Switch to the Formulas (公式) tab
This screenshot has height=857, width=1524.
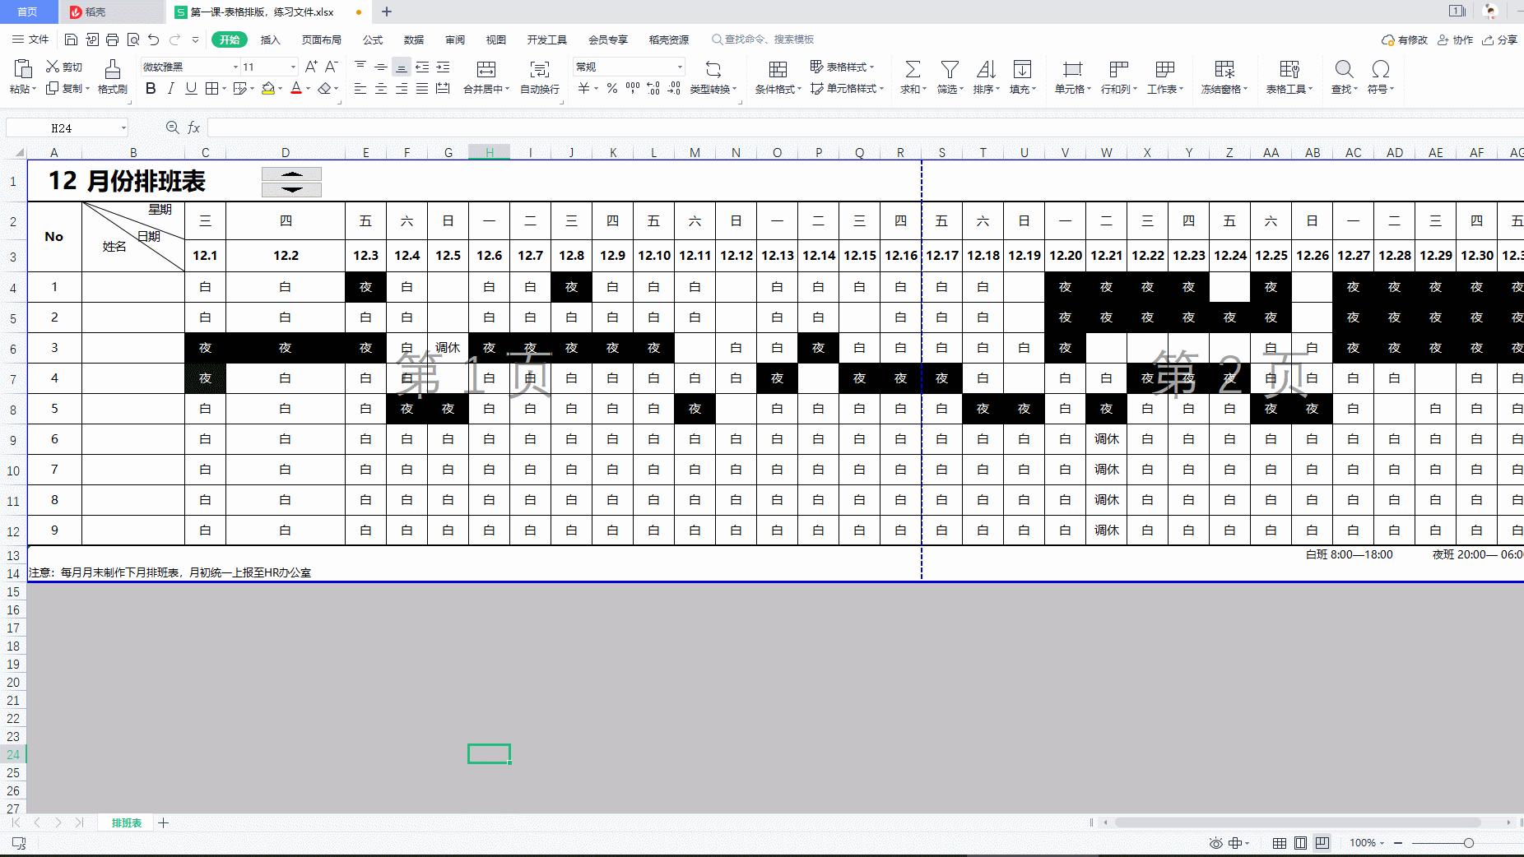coord(373,39)
